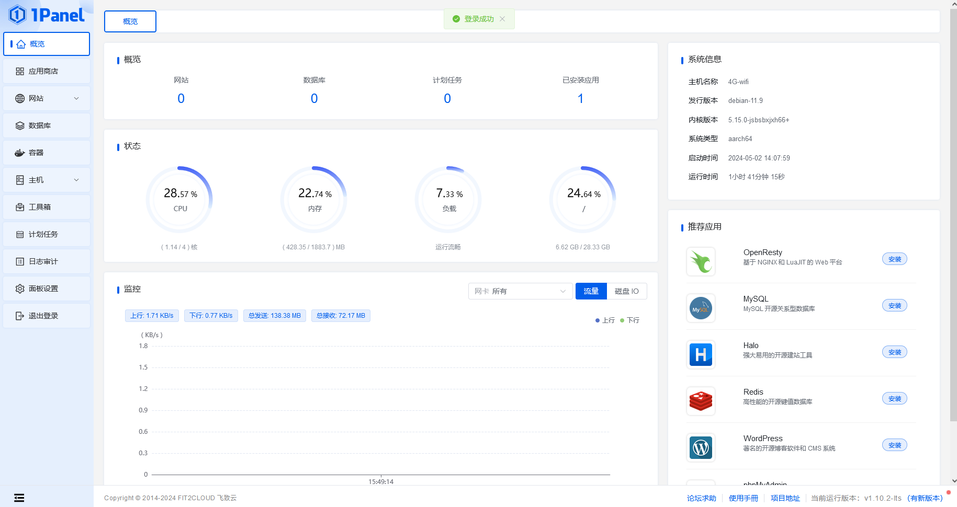The width and height of the screenshot is (957, 507).
Task: Click the Redis red cube icon
Action: 701,401
